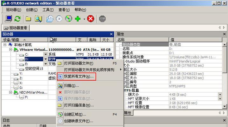Click tab scroll left arrow near 驱动器查看

point(219,28)
